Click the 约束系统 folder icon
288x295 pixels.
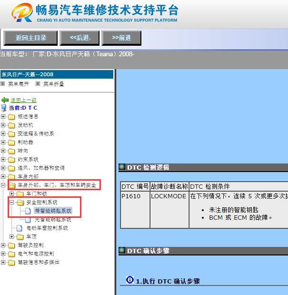click(11, 160)
